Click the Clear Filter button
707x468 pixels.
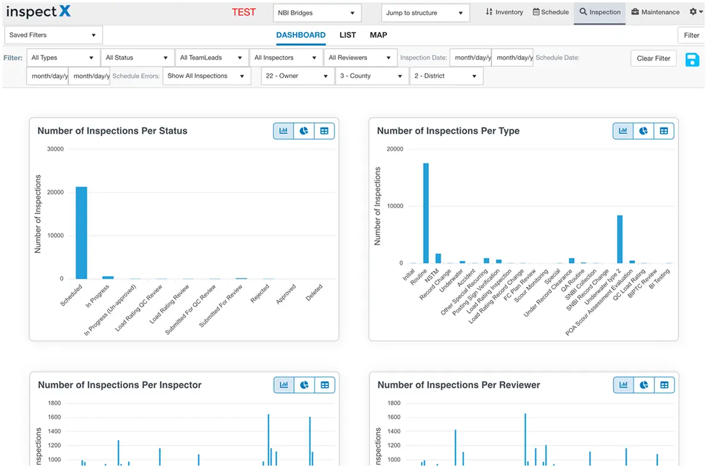[653, 58]
